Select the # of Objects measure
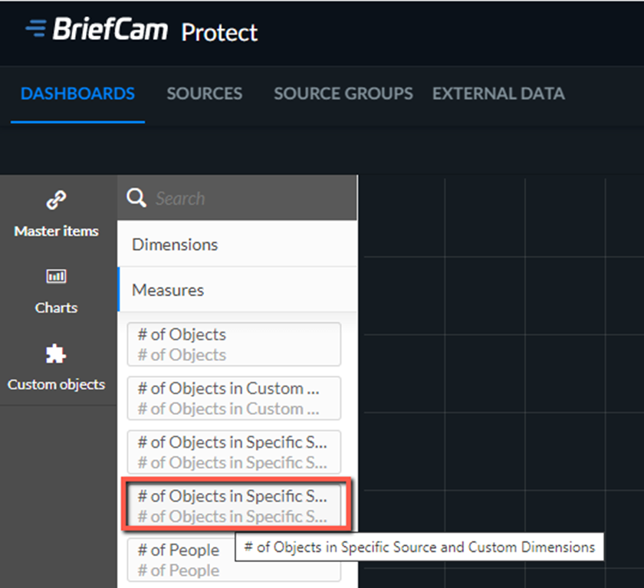The height and width of the screenshot is (588, 644). click(x=234, y=344)
